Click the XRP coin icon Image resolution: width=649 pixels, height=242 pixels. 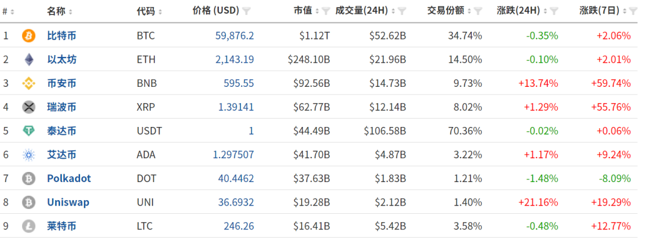pyautogui.click(x=28, y=107)
